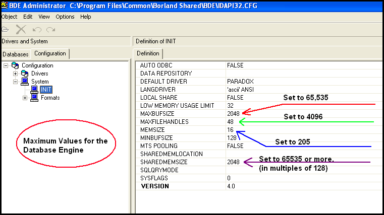This screenshot has width=384, height=215.
Task: Click the Drivers node icon
Action: (x=25, y=74)
